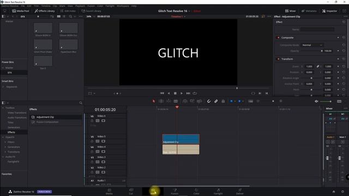This screenshot has height=196, width=349.
Task: Collapse the Power Bins Master folder
Action: click(3, 68)
